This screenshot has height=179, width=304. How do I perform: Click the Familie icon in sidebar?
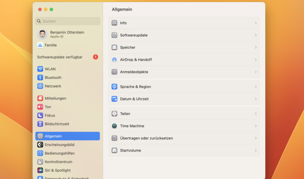(40, 45)
